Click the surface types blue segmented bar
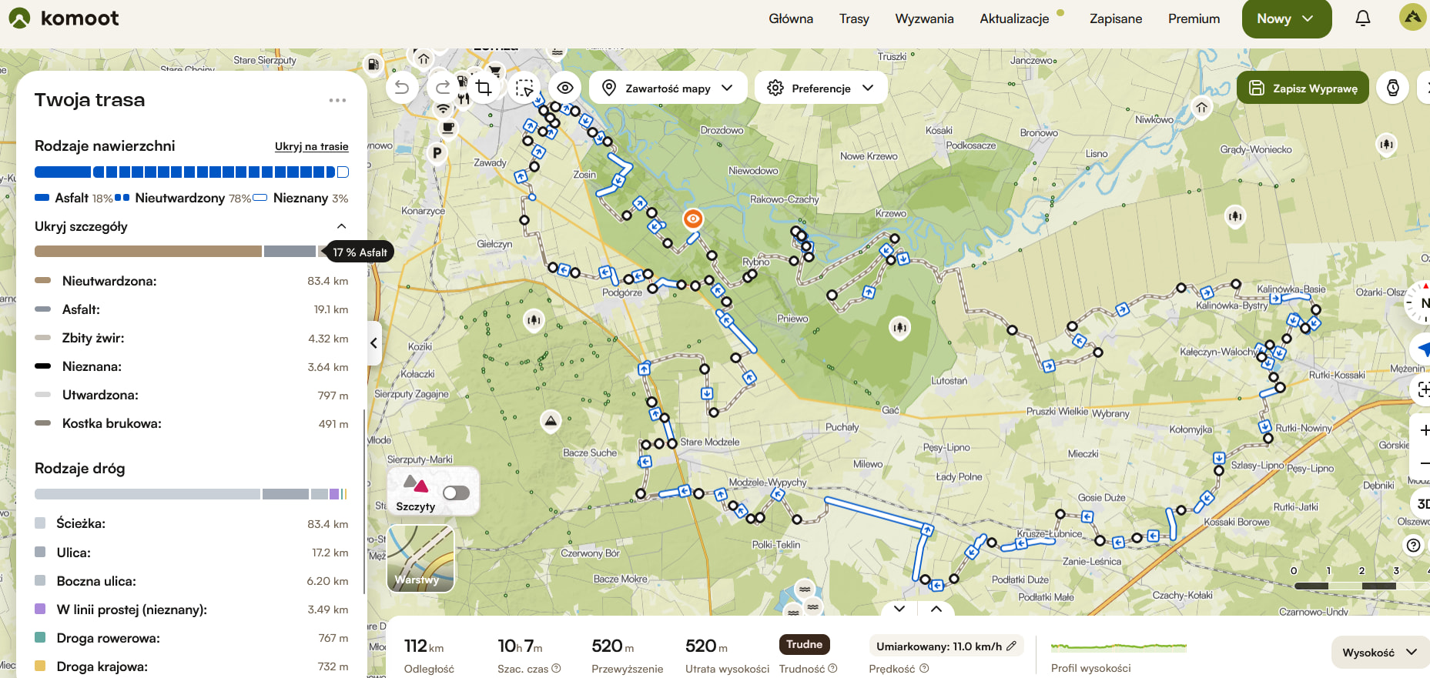This screenshot has height=678, width=1430. tap(192, 172)
